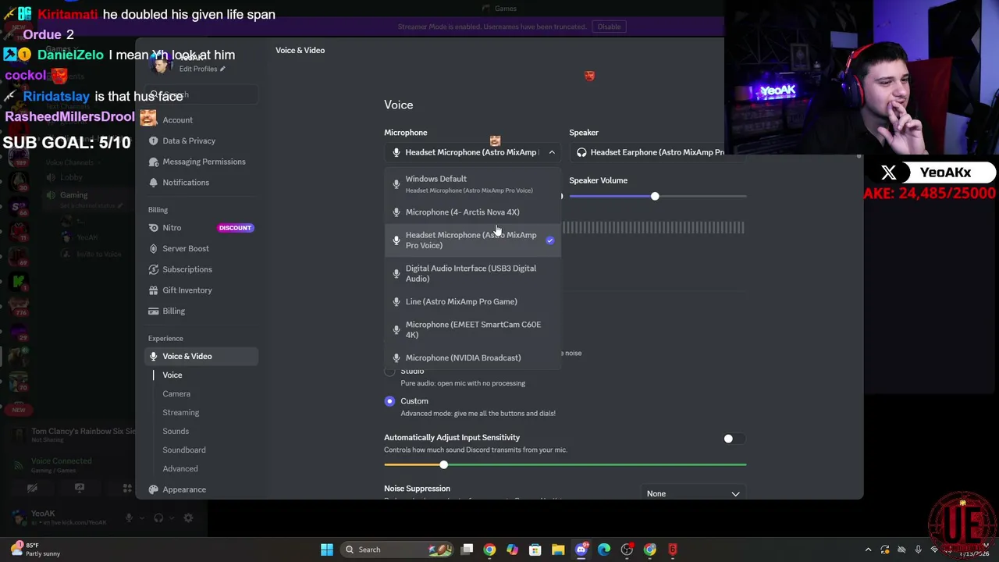Switch to the Camera sub-tab
The image size is (999, 562).
point(176,393)
